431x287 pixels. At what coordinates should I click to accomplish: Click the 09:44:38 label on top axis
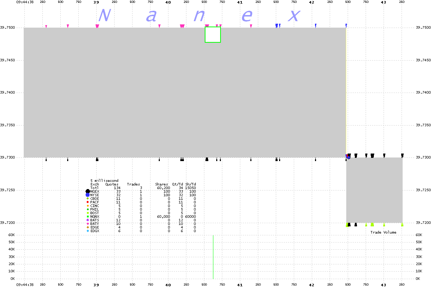click(x=25, y=2)
